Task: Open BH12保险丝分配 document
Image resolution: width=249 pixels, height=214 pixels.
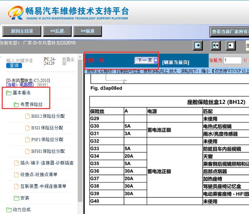Action: point(48,116)
